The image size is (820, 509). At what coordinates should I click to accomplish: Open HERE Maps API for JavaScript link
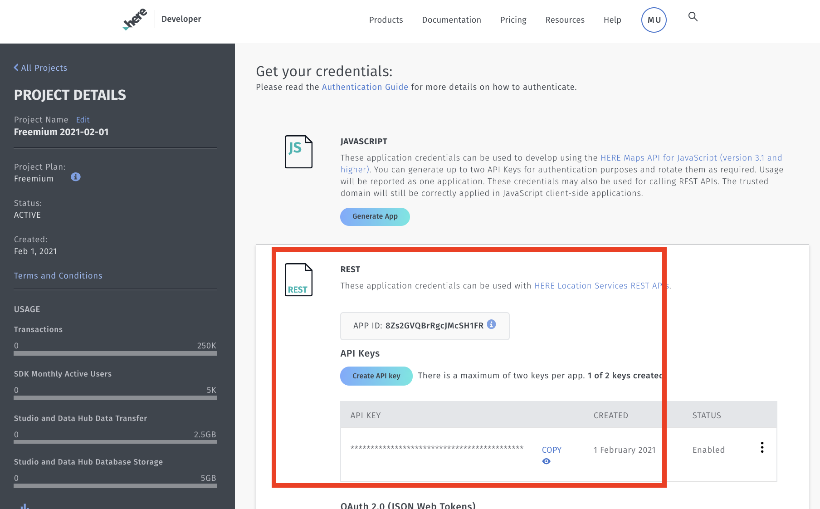click(691, 158)
